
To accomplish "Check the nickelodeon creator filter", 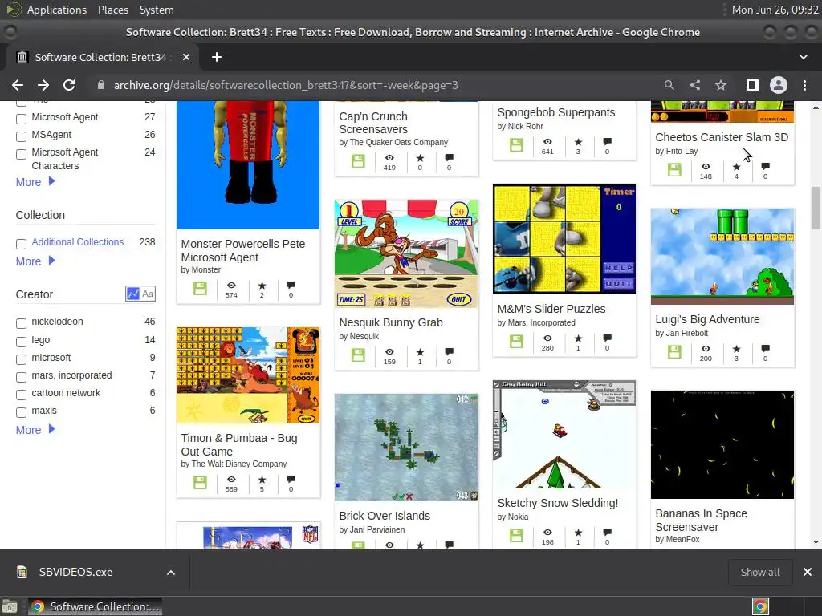I will click(x=21, y=324).
